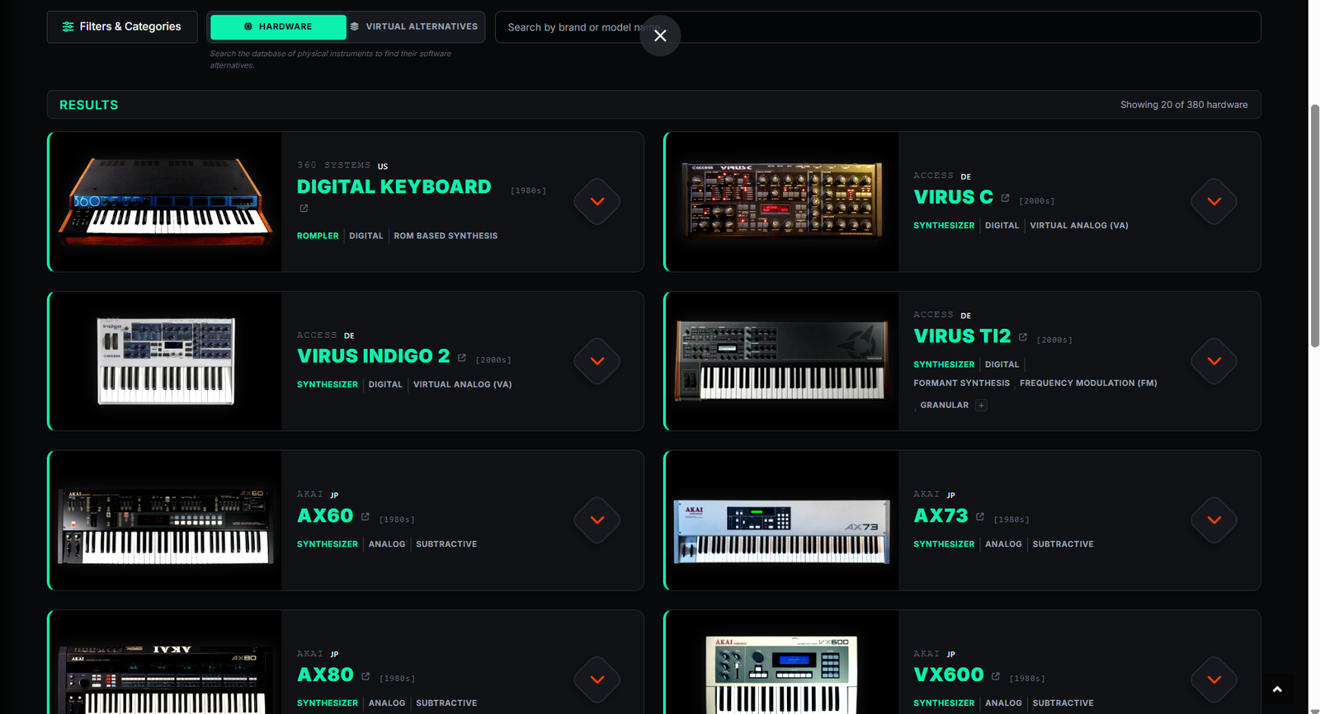The width and height of the screenshot is (1320, 714).
Task: View the Virus Indigo 2 photo
Action: coord(165,361)
